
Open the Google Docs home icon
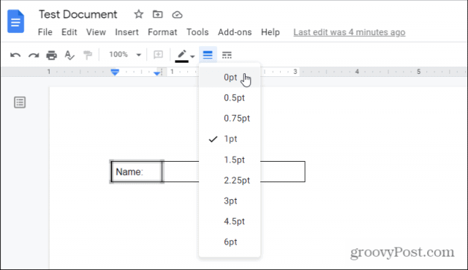(15, 21)
